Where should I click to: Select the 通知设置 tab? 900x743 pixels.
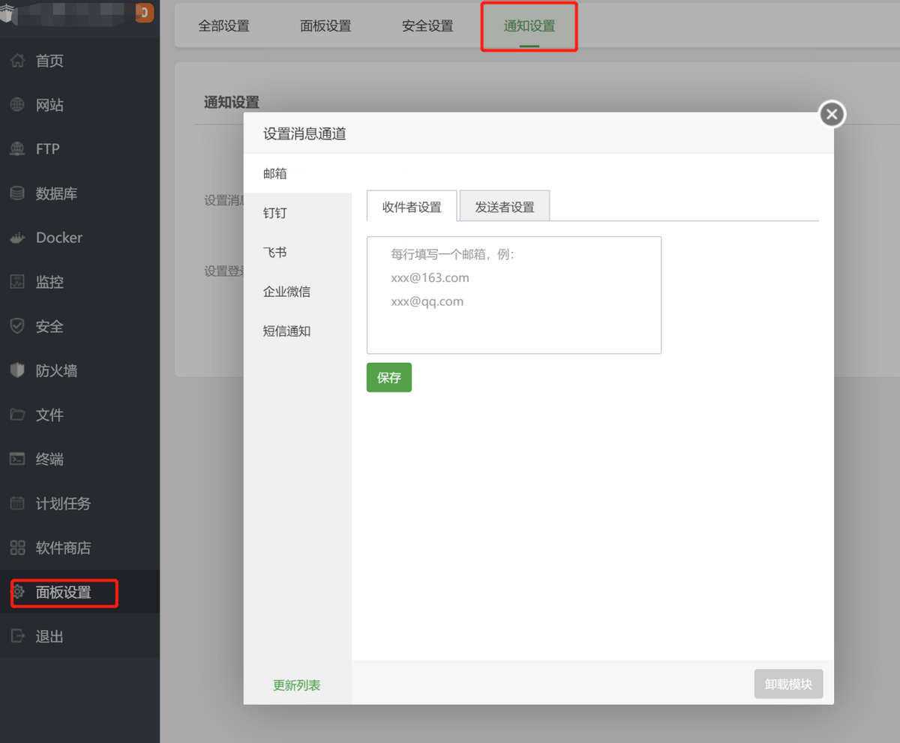[529, 25]
